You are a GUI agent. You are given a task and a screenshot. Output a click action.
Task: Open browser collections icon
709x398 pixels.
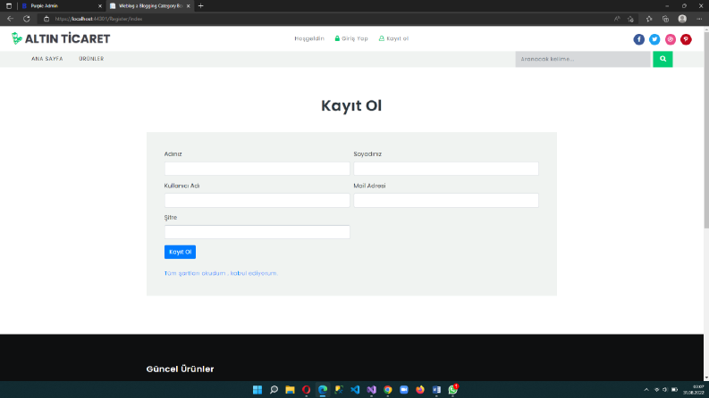665,19
